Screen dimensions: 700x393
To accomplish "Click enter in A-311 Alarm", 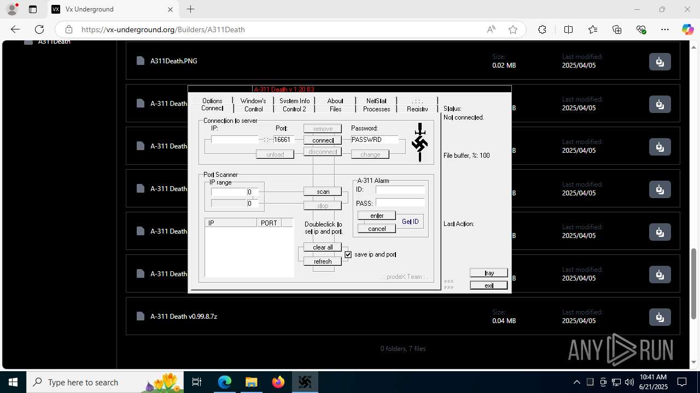I will (x=377, y=216).
